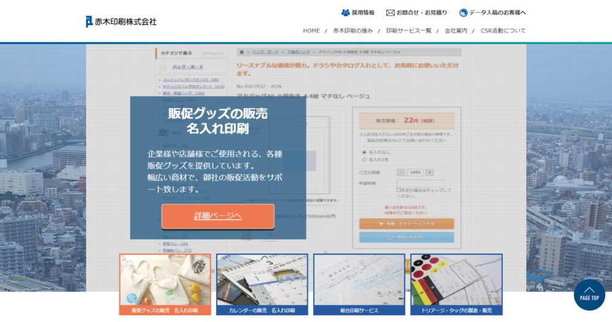This screenshot has width=612, height=322.
Task: Click the round PAGE TOP button
Action: (x=589, y=294)
